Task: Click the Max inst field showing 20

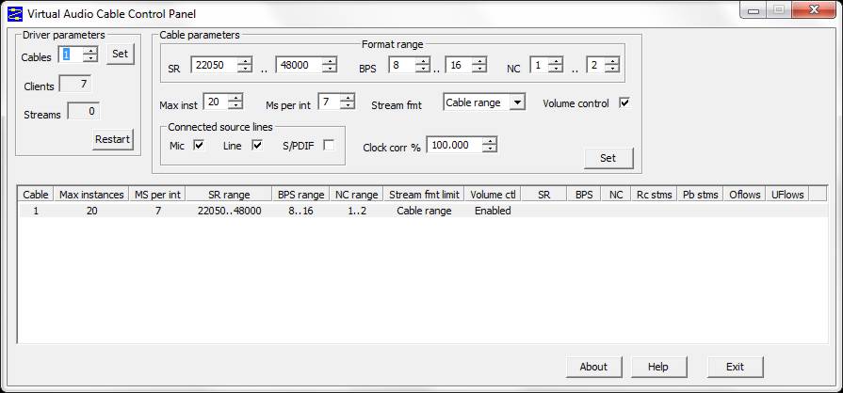Action: coord(216,102)
